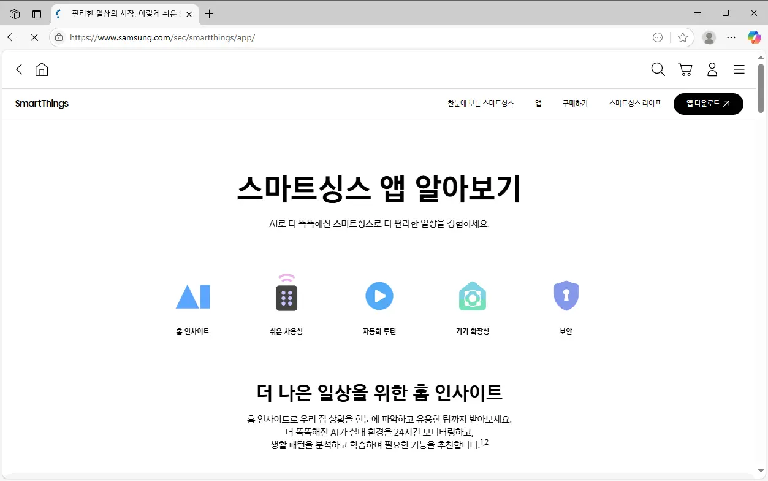Select the 자동화 루틴 play icon
768x481 pixels.
point(379,296)
